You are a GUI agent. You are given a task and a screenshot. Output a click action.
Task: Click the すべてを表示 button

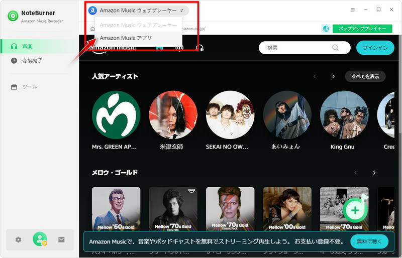pyautogui.click(x=365, y=76)
